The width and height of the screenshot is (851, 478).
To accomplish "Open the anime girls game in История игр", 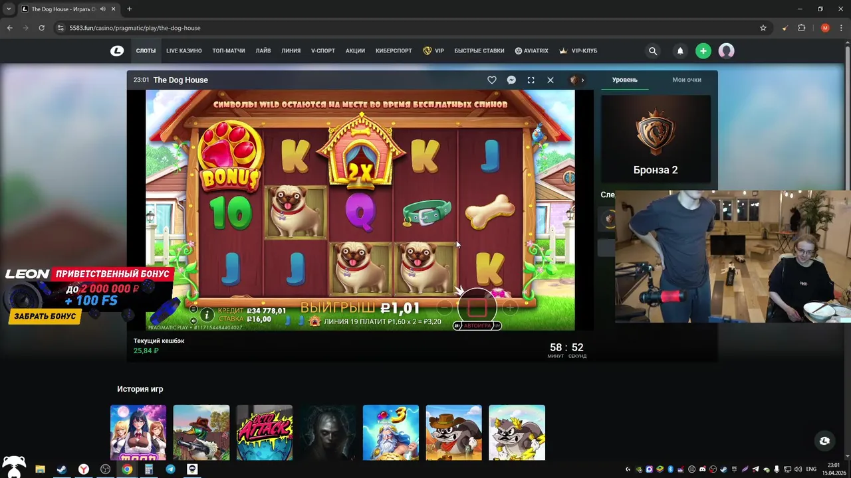I will [138, 433].
